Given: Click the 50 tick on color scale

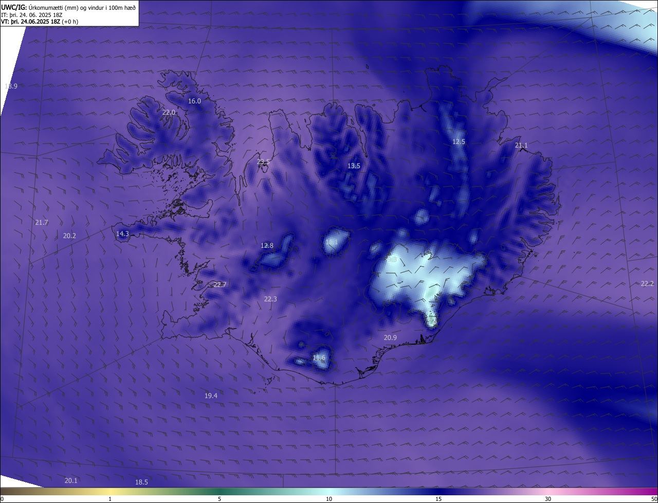Looking at the screenshot, I should 654,499.
